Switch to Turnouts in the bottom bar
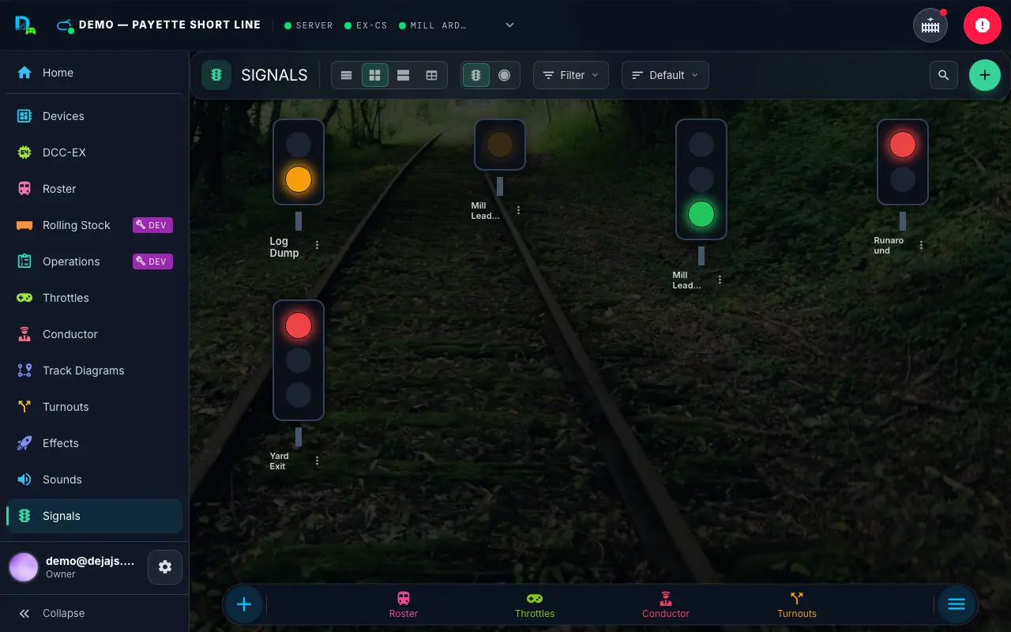Image resolution: width=1011 pixels, height=632 pixels. tap(797, 604)
